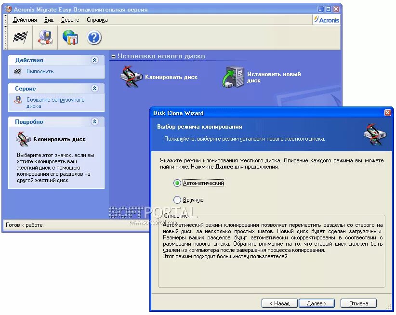Minimize the Acronis Migrate Easy window
Image resolution: width=396 pixels, height=315 pixels.
click(x=321, y=9)
